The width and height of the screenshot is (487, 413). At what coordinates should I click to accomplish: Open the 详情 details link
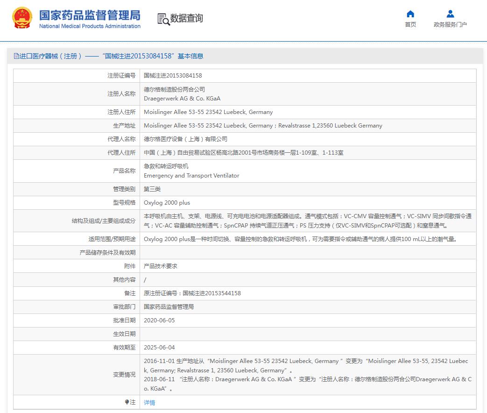tap(149, 402)
